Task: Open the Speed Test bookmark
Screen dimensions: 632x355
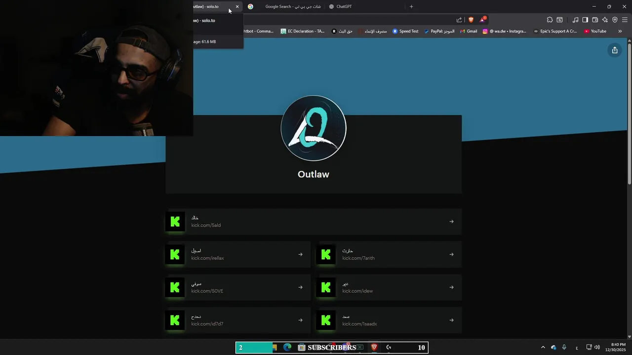Action: coord(405,31)
